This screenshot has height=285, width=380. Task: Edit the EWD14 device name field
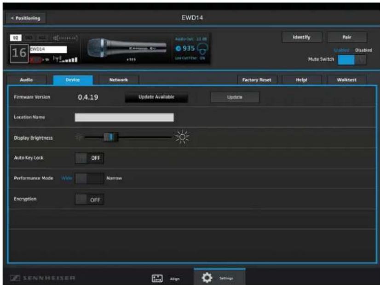[x=48, y=49]
